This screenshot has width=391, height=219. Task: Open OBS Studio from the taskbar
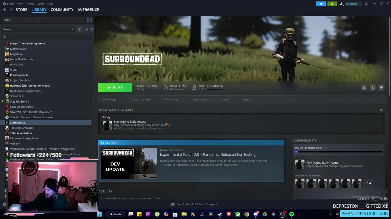(x=283, y=214)
